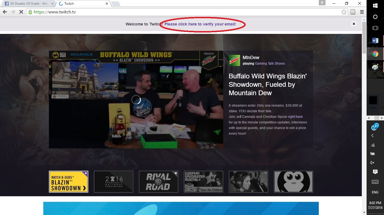
Task: Click the browser forward arrow
Action: click(x=13, y=12)
